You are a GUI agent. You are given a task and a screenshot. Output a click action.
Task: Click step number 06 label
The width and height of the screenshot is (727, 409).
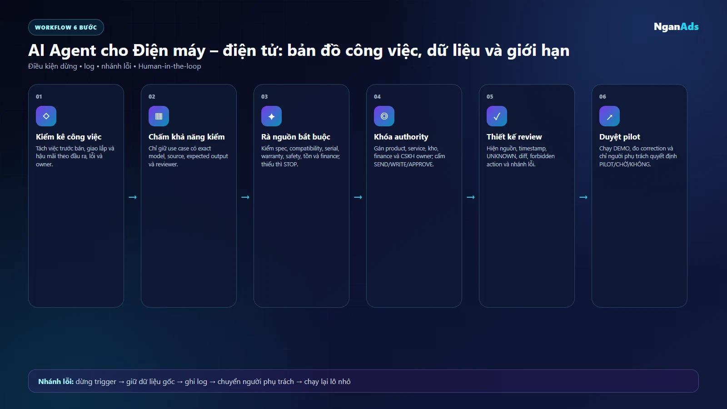(x=603, y=96)
